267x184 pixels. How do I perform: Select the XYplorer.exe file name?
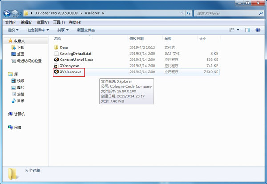pyautogui.click(x=70, y=72)
